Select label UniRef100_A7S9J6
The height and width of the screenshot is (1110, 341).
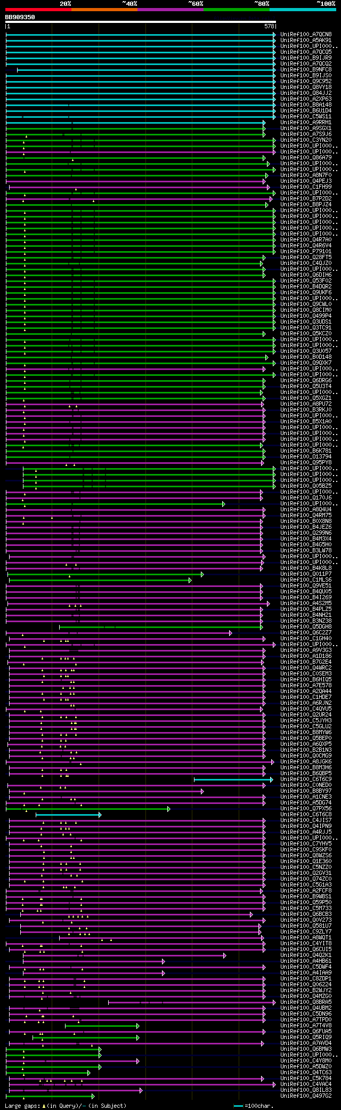[306, 134]
